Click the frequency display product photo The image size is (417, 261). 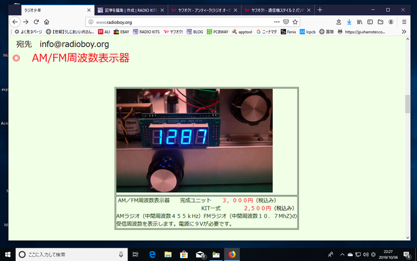point(194,140)
